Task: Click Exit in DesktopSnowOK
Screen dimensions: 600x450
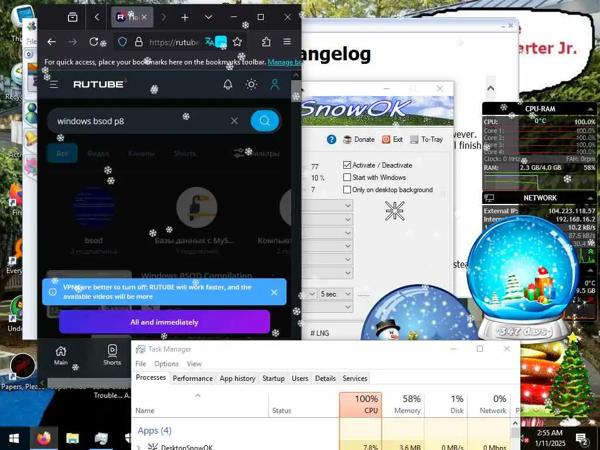Action: coord(393,139)
